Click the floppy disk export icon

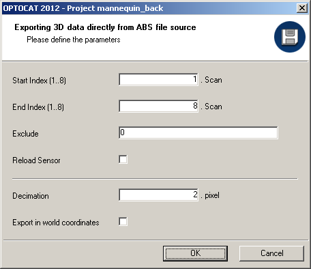coord(290,37)
